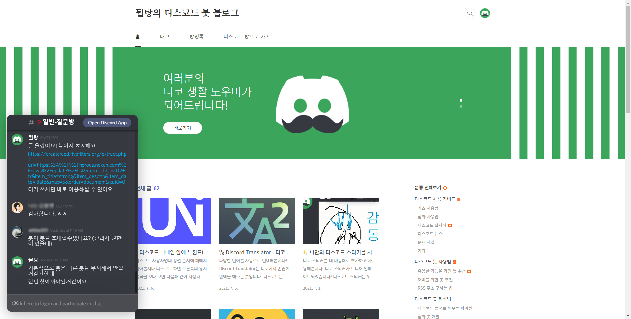Open the blog search magnifier icon

coord(470,13)
